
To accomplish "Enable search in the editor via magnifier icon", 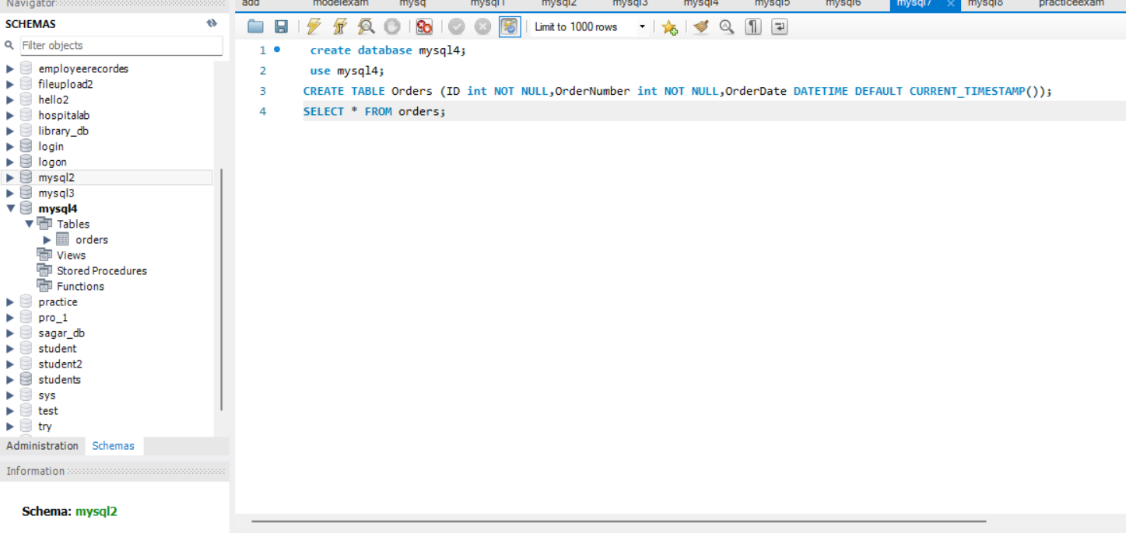I will 725,26.
